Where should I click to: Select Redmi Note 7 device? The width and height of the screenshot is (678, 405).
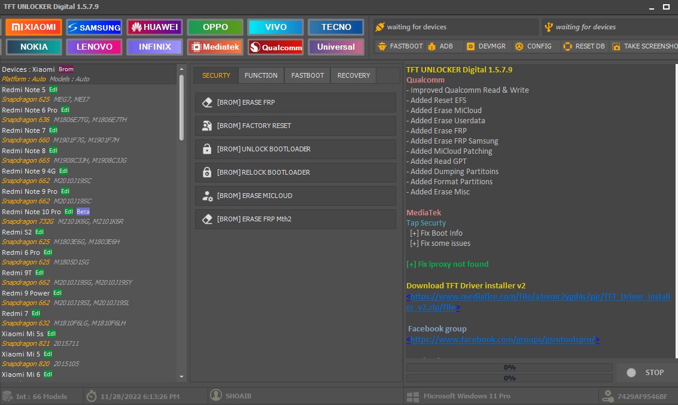[23, 130]
